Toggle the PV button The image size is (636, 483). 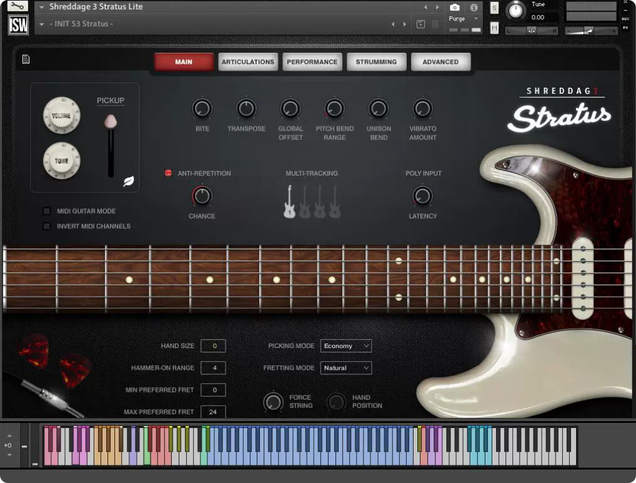625,28
